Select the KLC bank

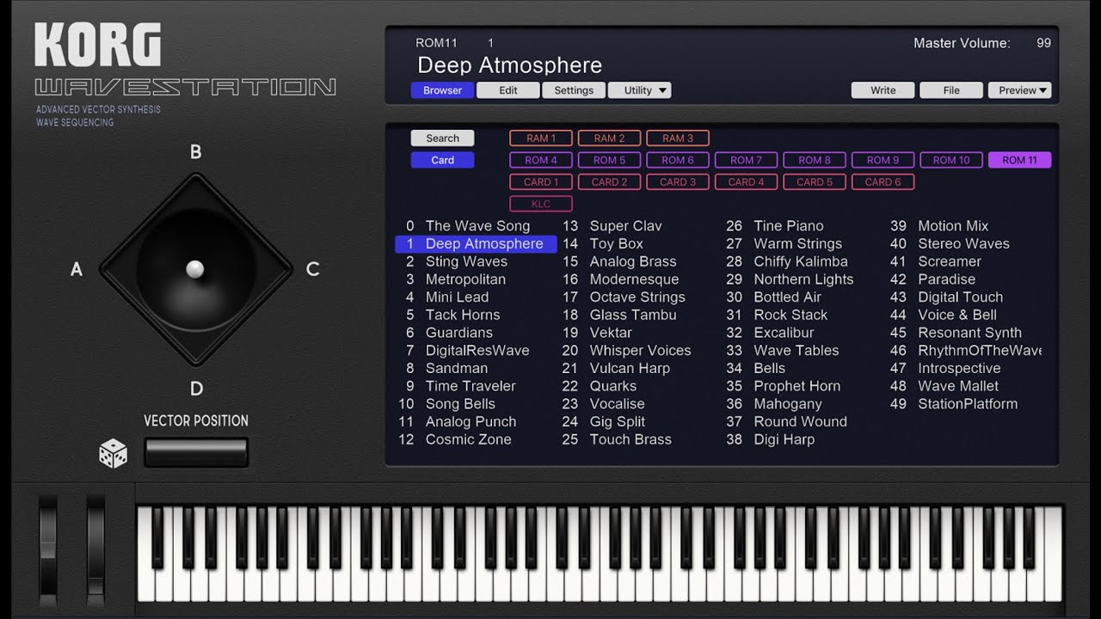[541, 204]
